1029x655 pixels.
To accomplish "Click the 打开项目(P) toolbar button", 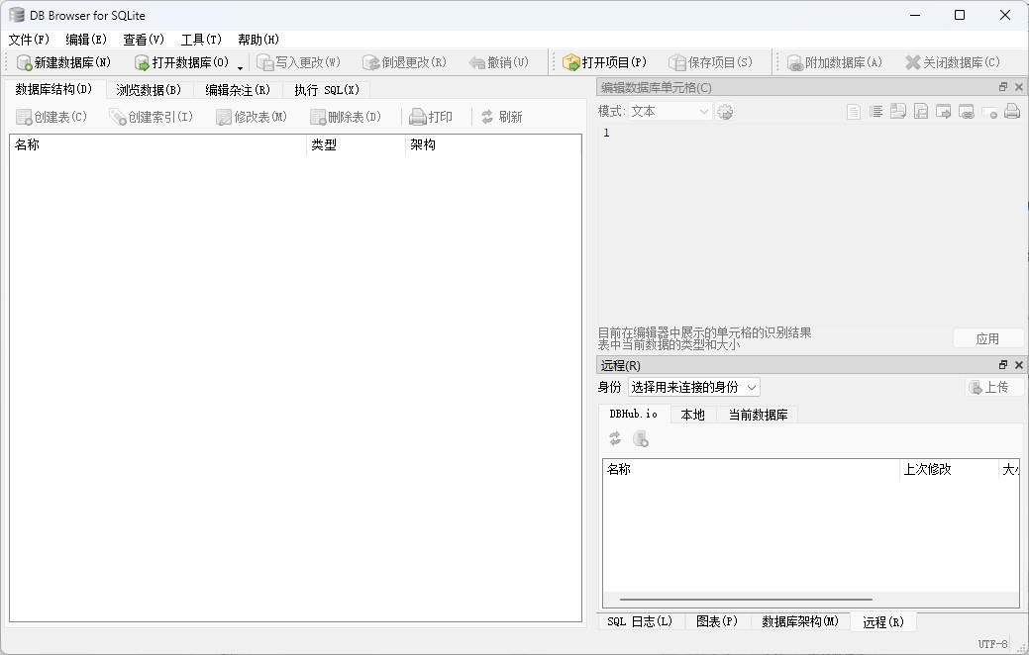I will [x=604, y=62].
